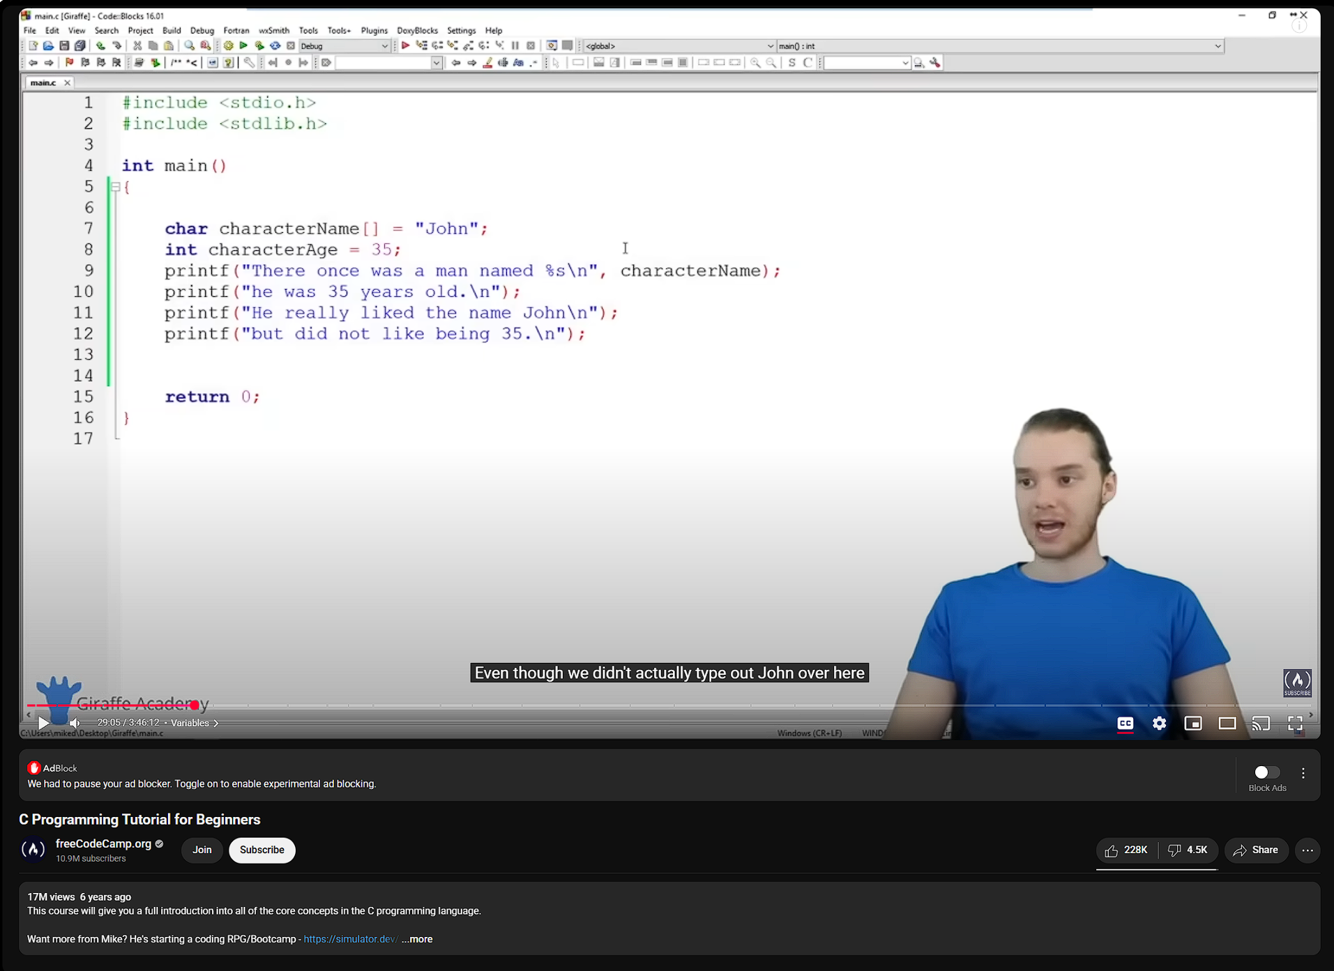Open the simulator.dev link
The height and width of the screenshot is (971, 1334).
[x=349, y=939]
